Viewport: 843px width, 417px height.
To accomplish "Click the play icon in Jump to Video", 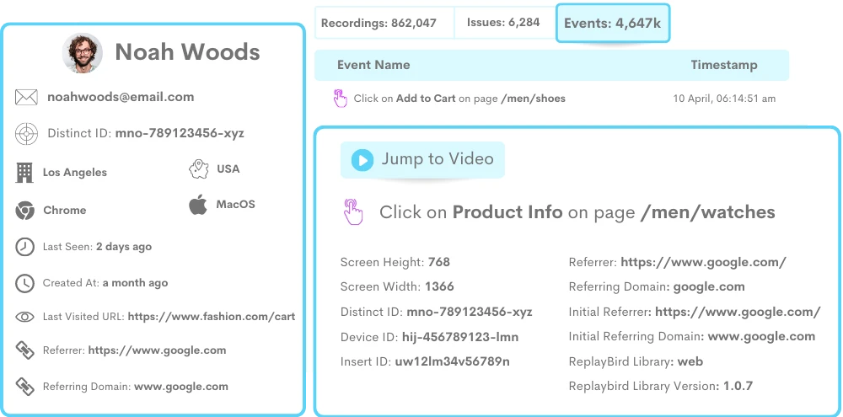I will coord(362,160).
